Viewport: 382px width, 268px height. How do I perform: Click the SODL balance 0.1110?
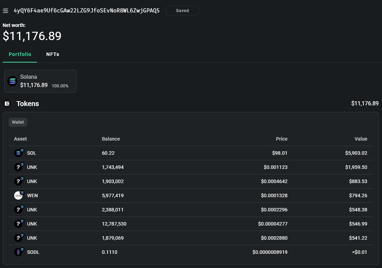[x=110, y=252]
